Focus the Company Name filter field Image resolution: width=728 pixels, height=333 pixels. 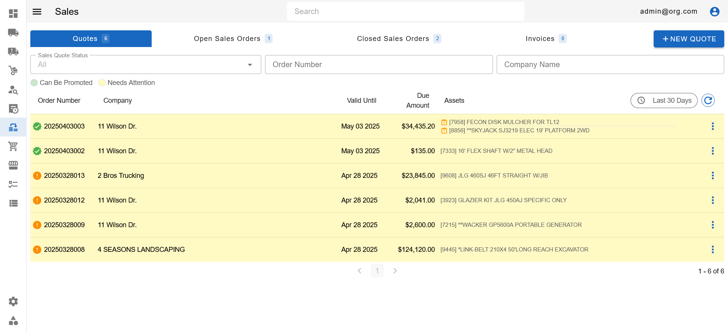tap(610, 64)
